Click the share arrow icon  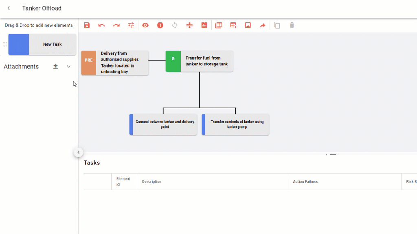[263, 25]
